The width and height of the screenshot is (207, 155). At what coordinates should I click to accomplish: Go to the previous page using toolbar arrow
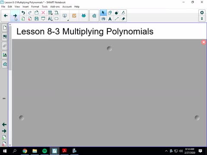[6, 15]
